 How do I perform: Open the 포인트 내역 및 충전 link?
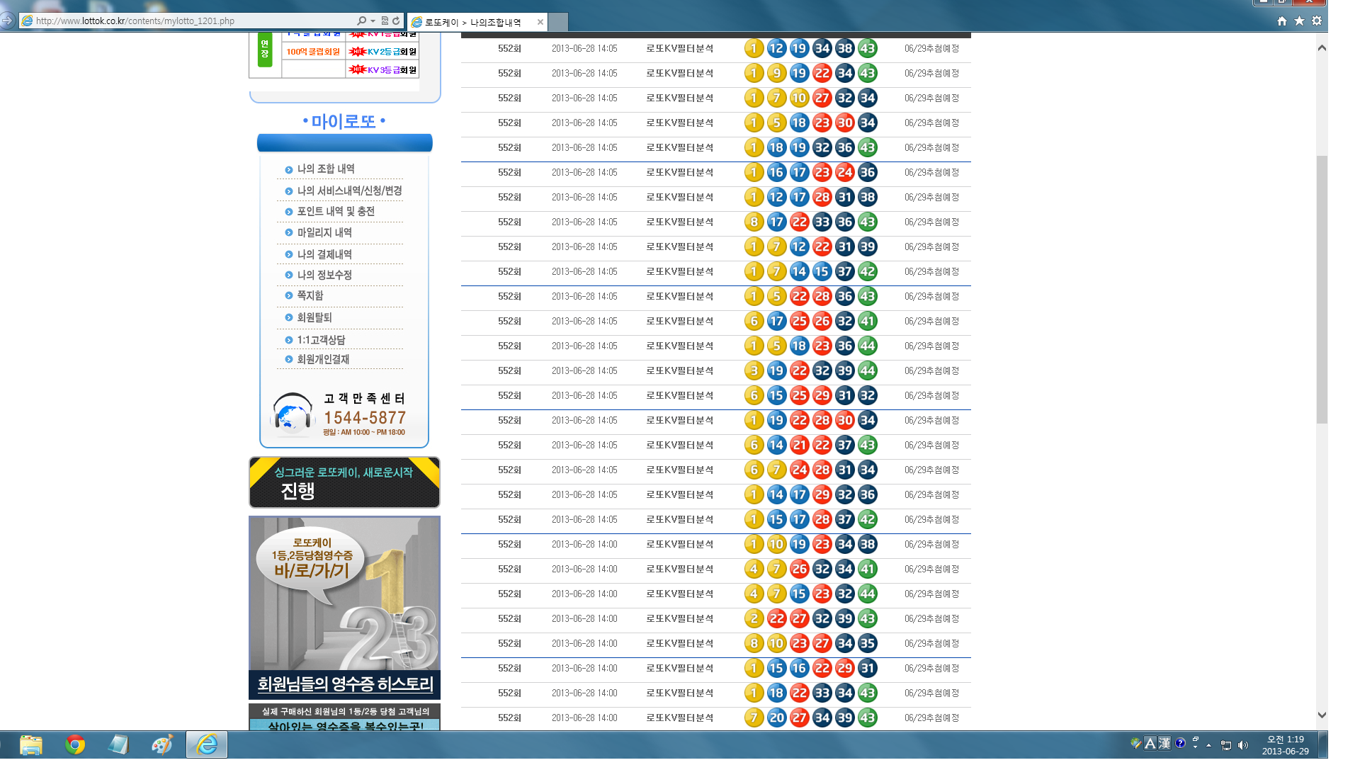[x=336, y=211]
